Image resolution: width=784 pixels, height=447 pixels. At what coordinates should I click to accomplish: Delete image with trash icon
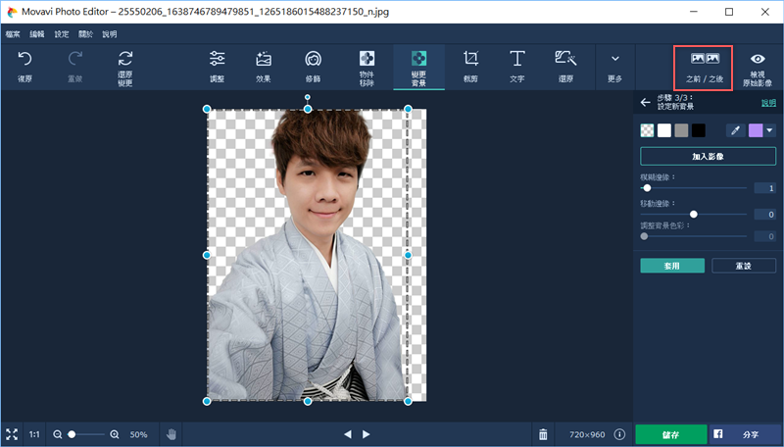[543, 434]
